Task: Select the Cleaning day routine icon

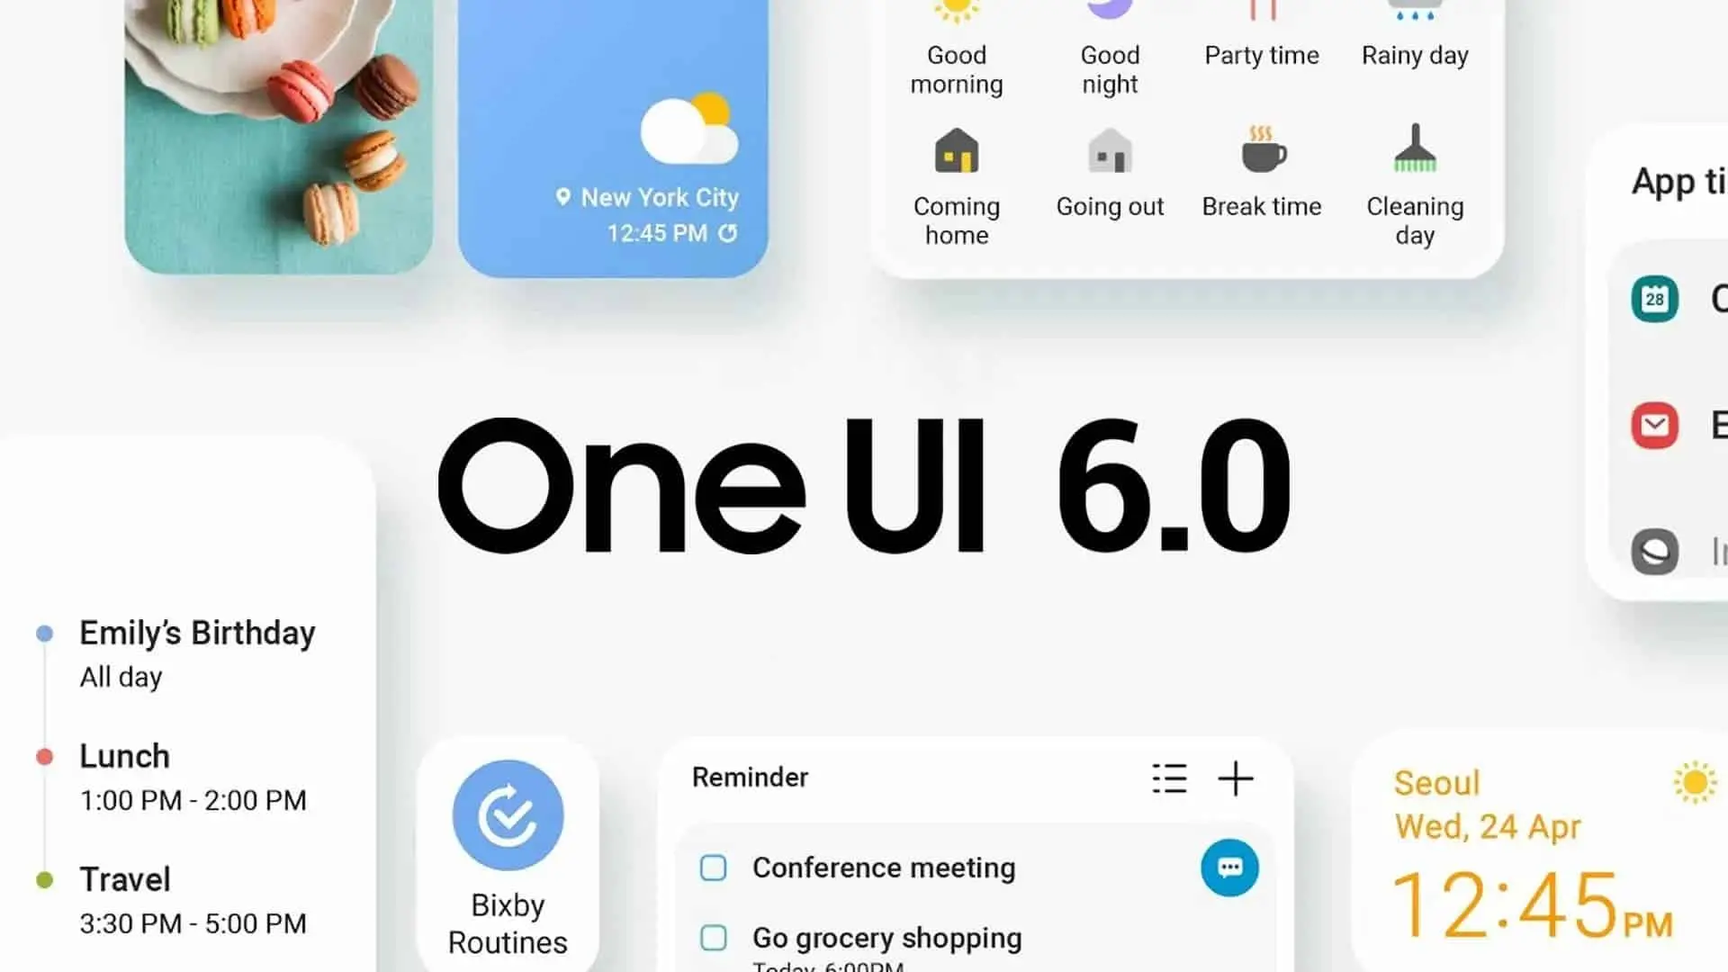Action: pyautogui.click(x=1415, y=153)
